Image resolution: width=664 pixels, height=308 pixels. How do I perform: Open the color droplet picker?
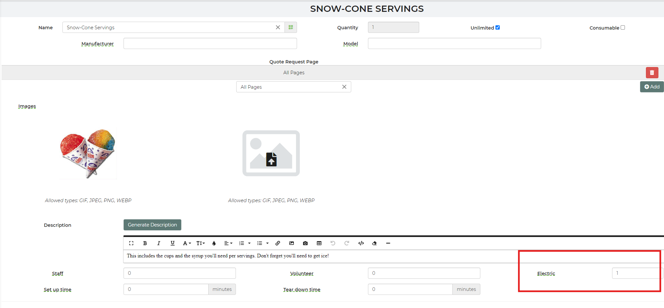[x=214, y=243]
